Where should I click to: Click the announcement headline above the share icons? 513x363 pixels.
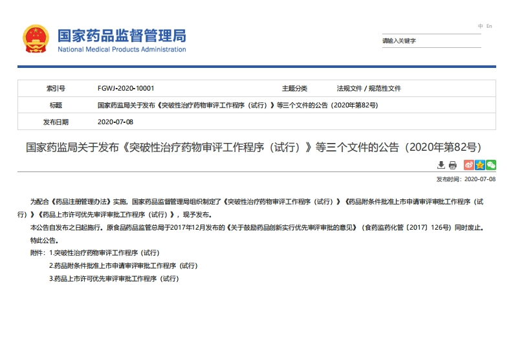coord(254,146)
